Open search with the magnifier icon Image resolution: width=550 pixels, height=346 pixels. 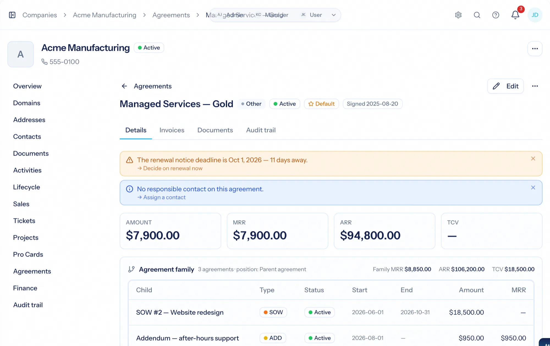pos(477,15)
